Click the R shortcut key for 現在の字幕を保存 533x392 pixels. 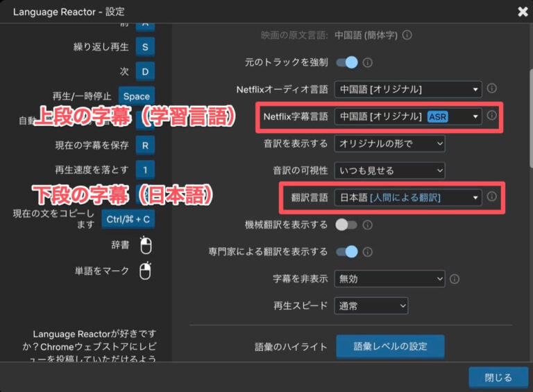pyautogui.click(x=145, y=145)
